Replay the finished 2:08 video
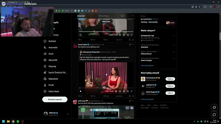 [x=81, y=35]
